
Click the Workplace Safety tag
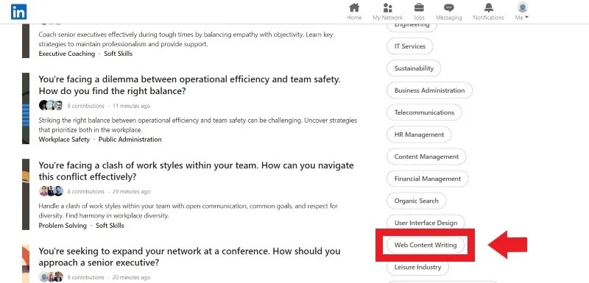pos(64,140)
